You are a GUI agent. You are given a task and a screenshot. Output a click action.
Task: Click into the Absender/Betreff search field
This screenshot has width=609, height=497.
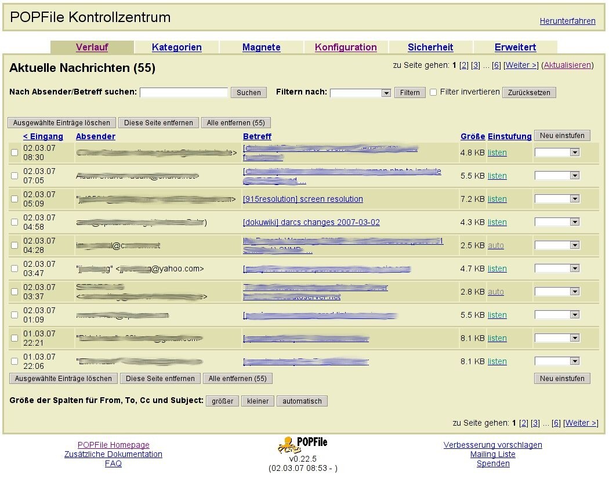(184, 93)
